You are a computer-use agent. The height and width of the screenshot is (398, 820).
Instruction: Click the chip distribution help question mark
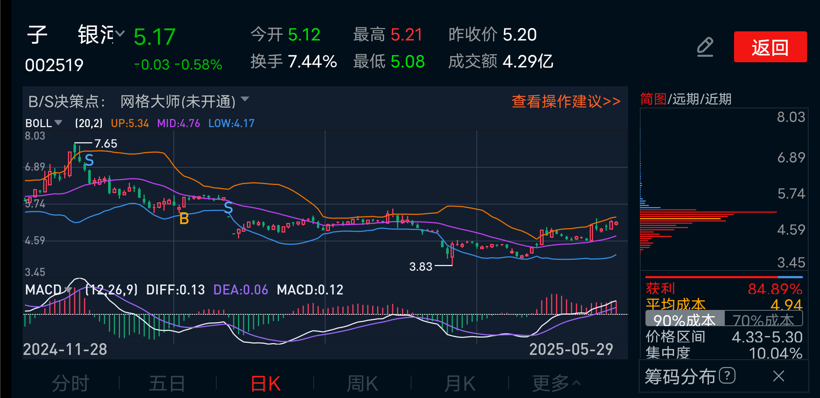tap(727, 376)
